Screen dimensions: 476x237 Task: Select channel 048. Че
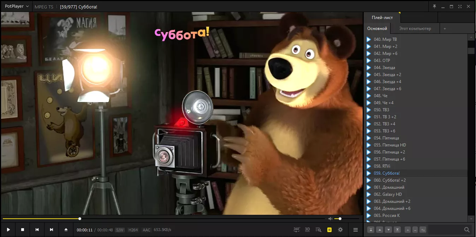[416, 96]
